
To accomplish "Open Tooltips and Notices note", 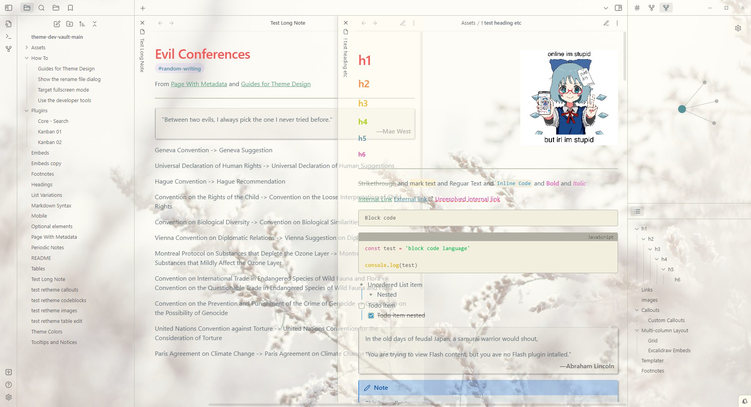I will (54, 342).
